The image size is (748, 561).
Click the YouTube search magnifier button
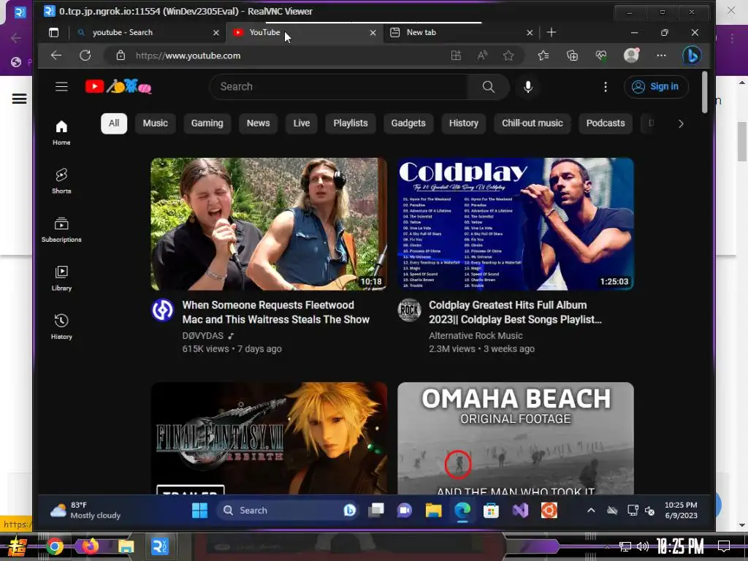[x=488, y=87]
